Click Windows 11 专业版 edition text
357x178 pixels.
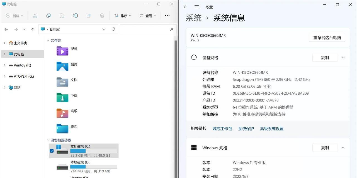249,163
